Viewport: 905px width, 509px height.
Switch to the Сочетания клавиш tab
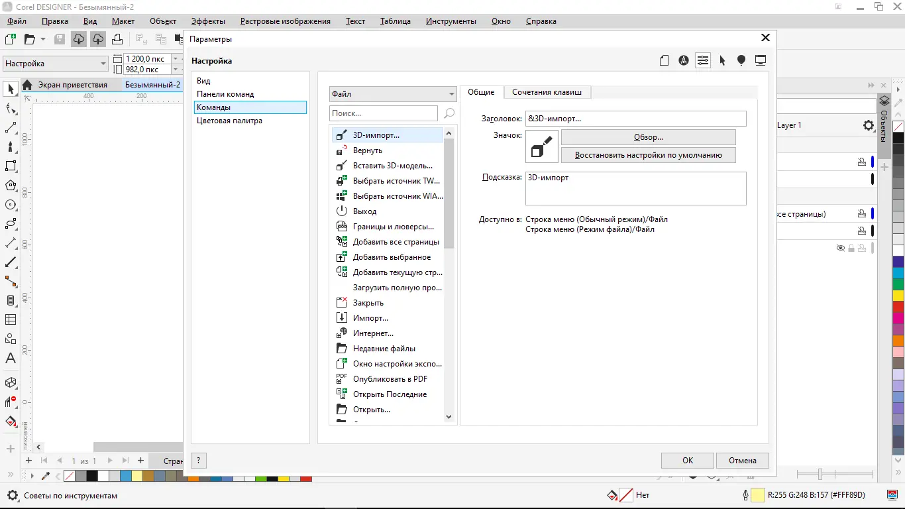tap(547, 92)
